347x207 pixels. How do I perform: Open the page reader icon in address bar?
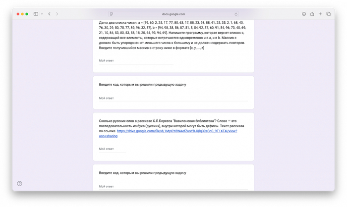click(112, 14)
